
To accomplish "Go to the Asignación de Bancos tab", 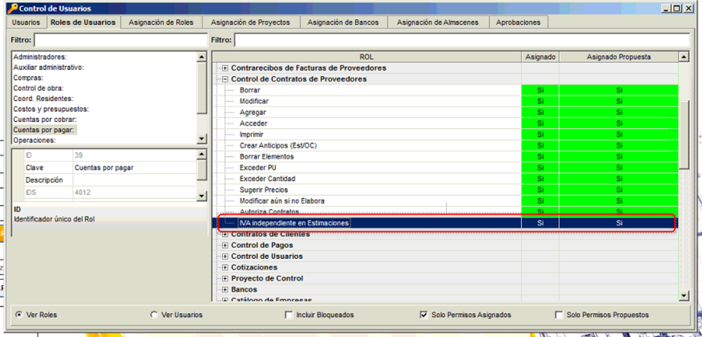I will (x=343, y=22).
